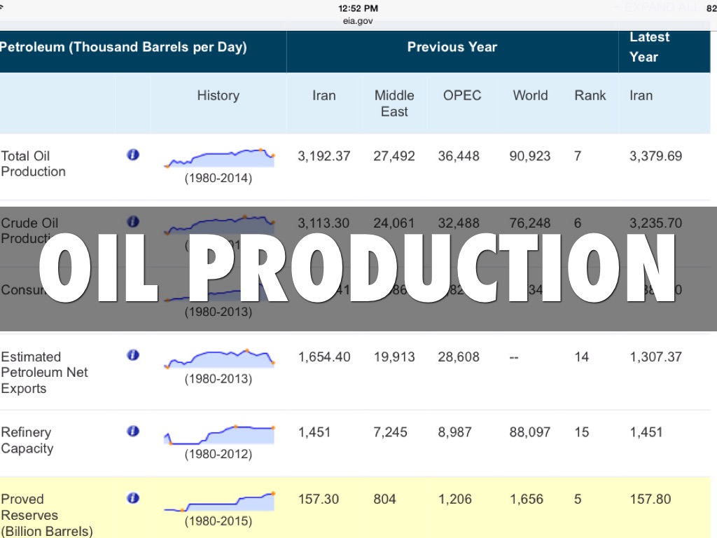The image size is (717, 538).
Task: Open info icon for Crude Oil Production
Action: [133, 221]
